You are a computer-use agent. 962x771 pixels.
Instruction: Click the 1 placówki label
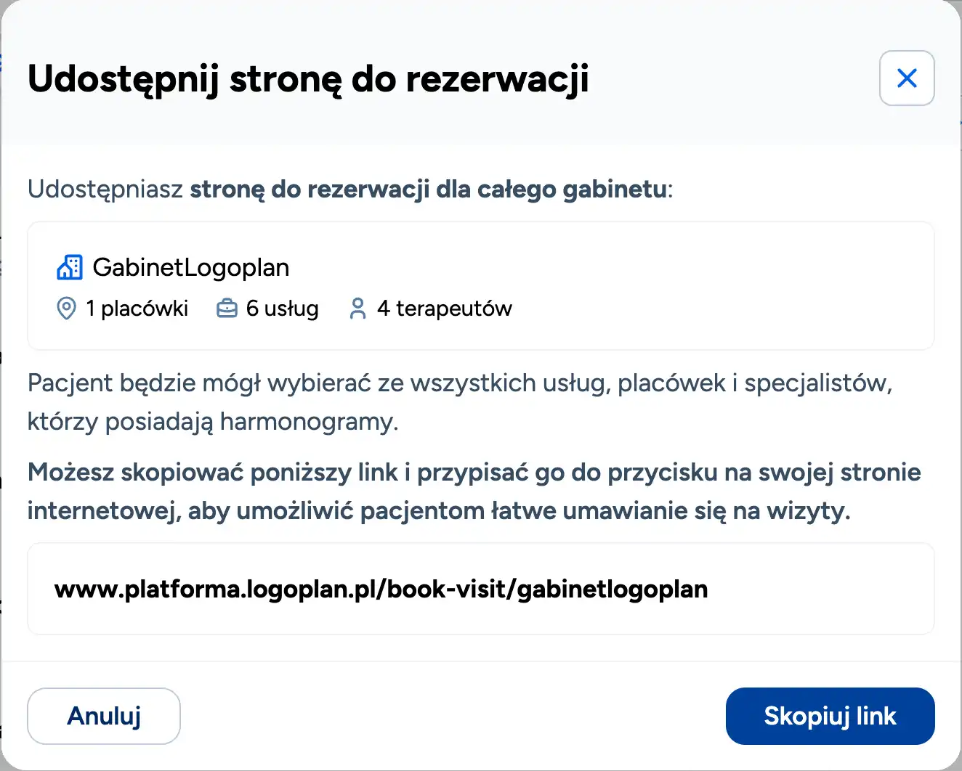137,308
